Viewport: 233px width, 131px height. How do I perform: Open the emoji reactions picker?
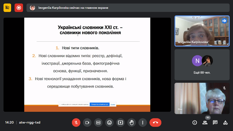coord(109,123)
